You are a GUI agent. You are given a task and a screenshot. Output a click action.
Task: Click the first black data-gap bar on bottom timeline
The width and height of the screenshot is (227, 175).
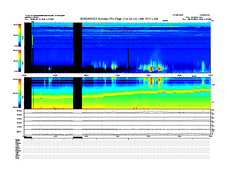(28, 138)
